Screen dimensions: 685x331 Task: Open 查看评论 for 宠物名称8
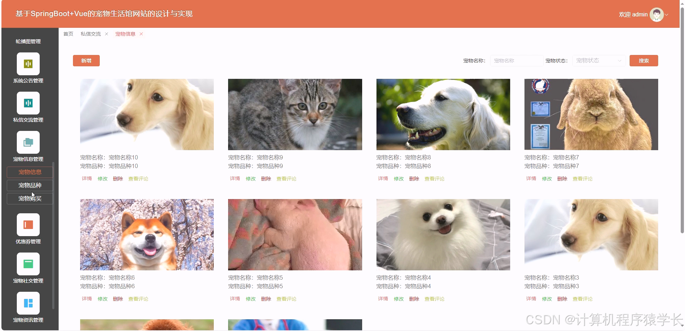[x=434, y=179]
